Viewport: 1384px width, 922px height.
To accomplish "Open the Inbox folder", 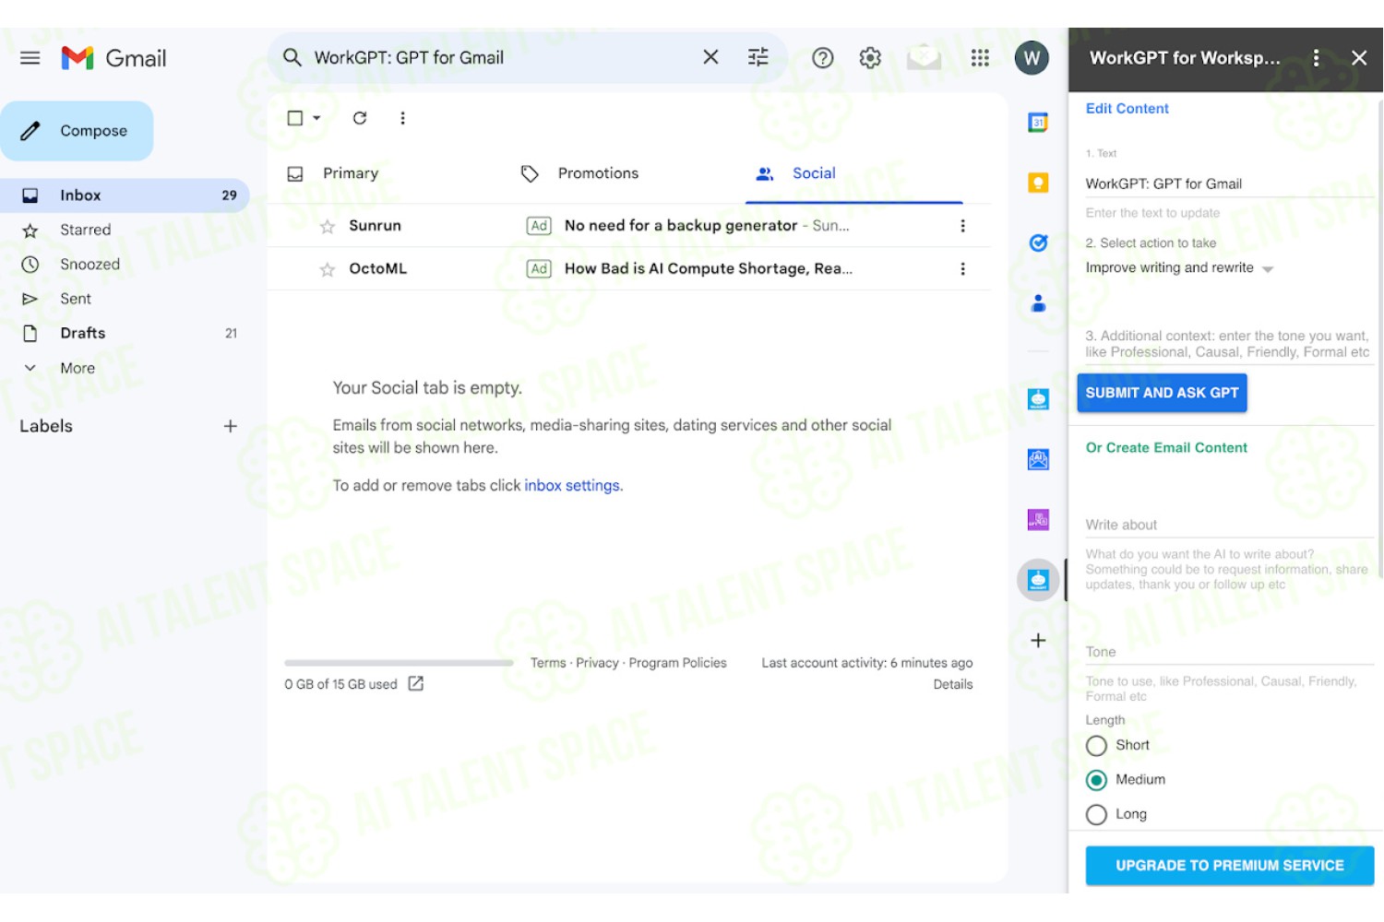I will click(x=125, y=195).
